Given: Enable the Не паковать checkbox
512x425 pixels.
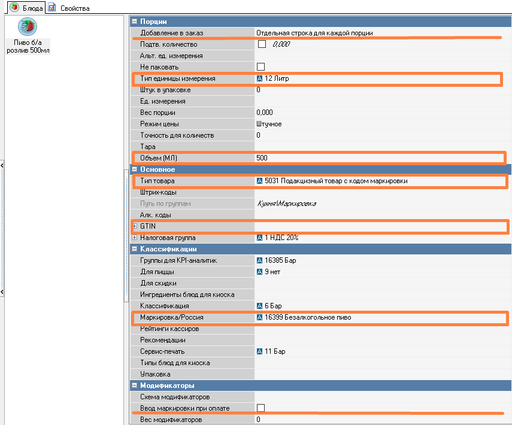Looking at the screenshot, I should (x=261, y=66).
